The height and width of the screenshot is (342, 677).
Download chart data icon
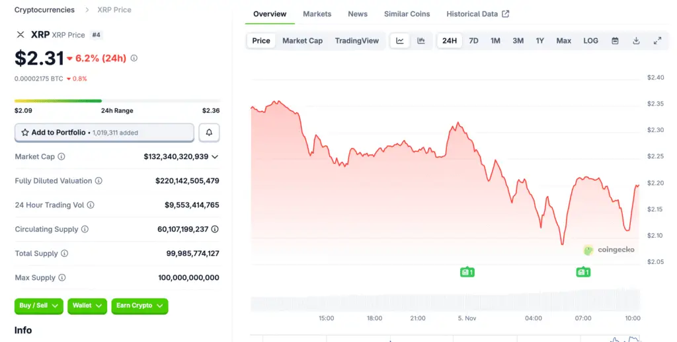[x=636, y=41]
